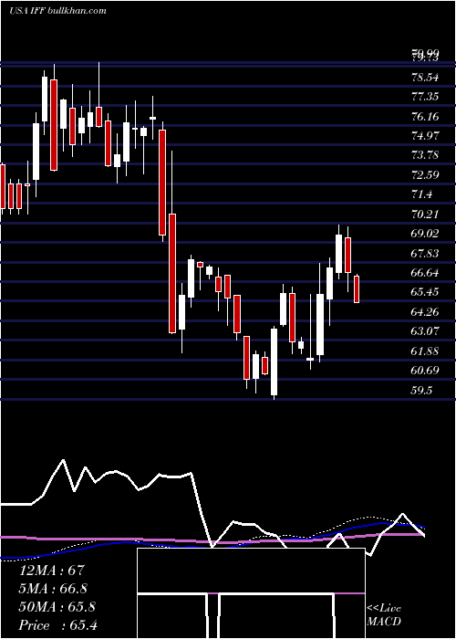Select the 60.69 price axis label

pos(426,371)
